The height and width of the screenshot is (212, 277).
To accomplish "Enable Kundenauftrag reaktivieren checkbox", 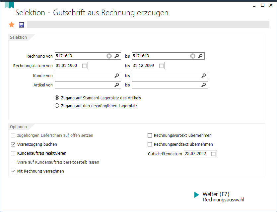I will pos(13,153).
